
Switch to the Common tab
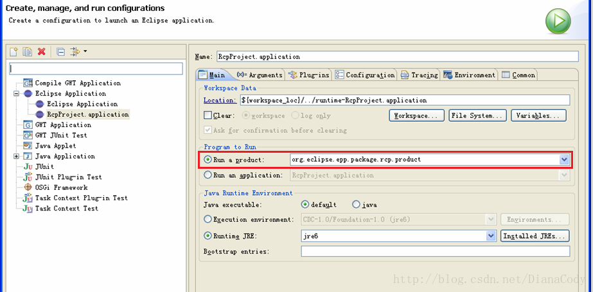pos(518,75)
